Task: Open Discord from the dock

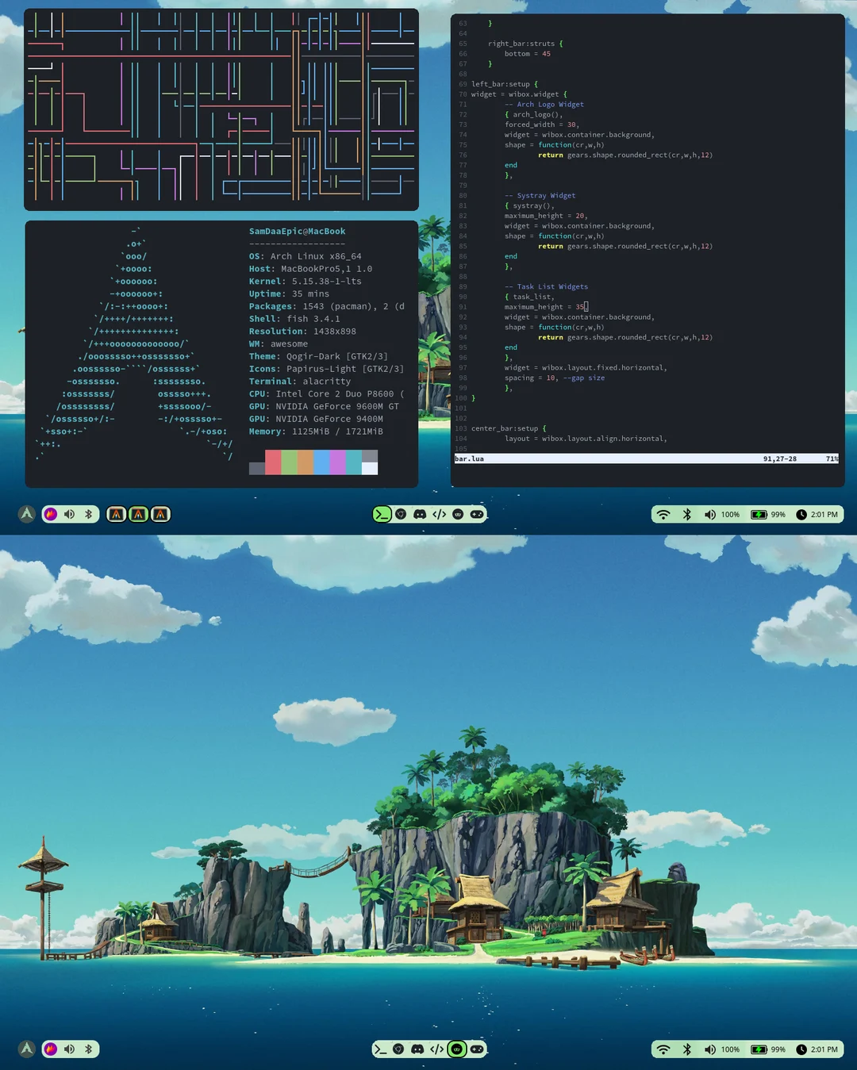Action: pos(419,514)
